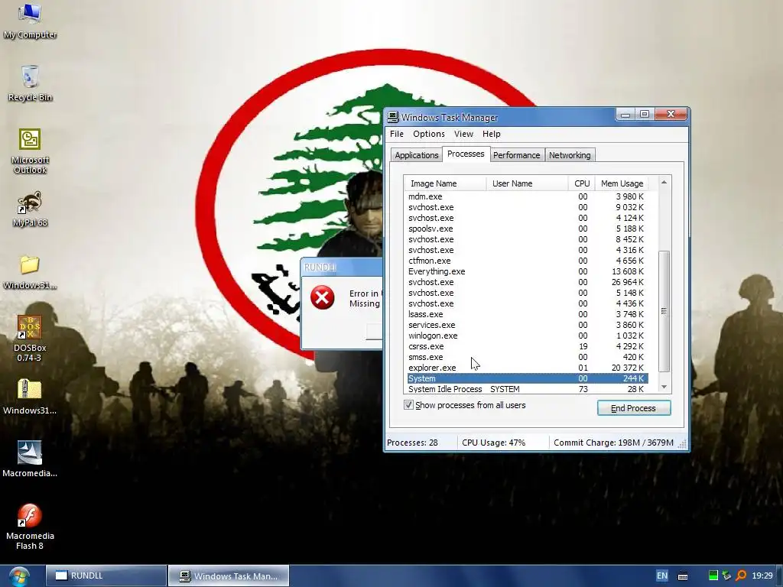Open the My Computer desktop icon

pyautogui.click(x=30, y=21)
